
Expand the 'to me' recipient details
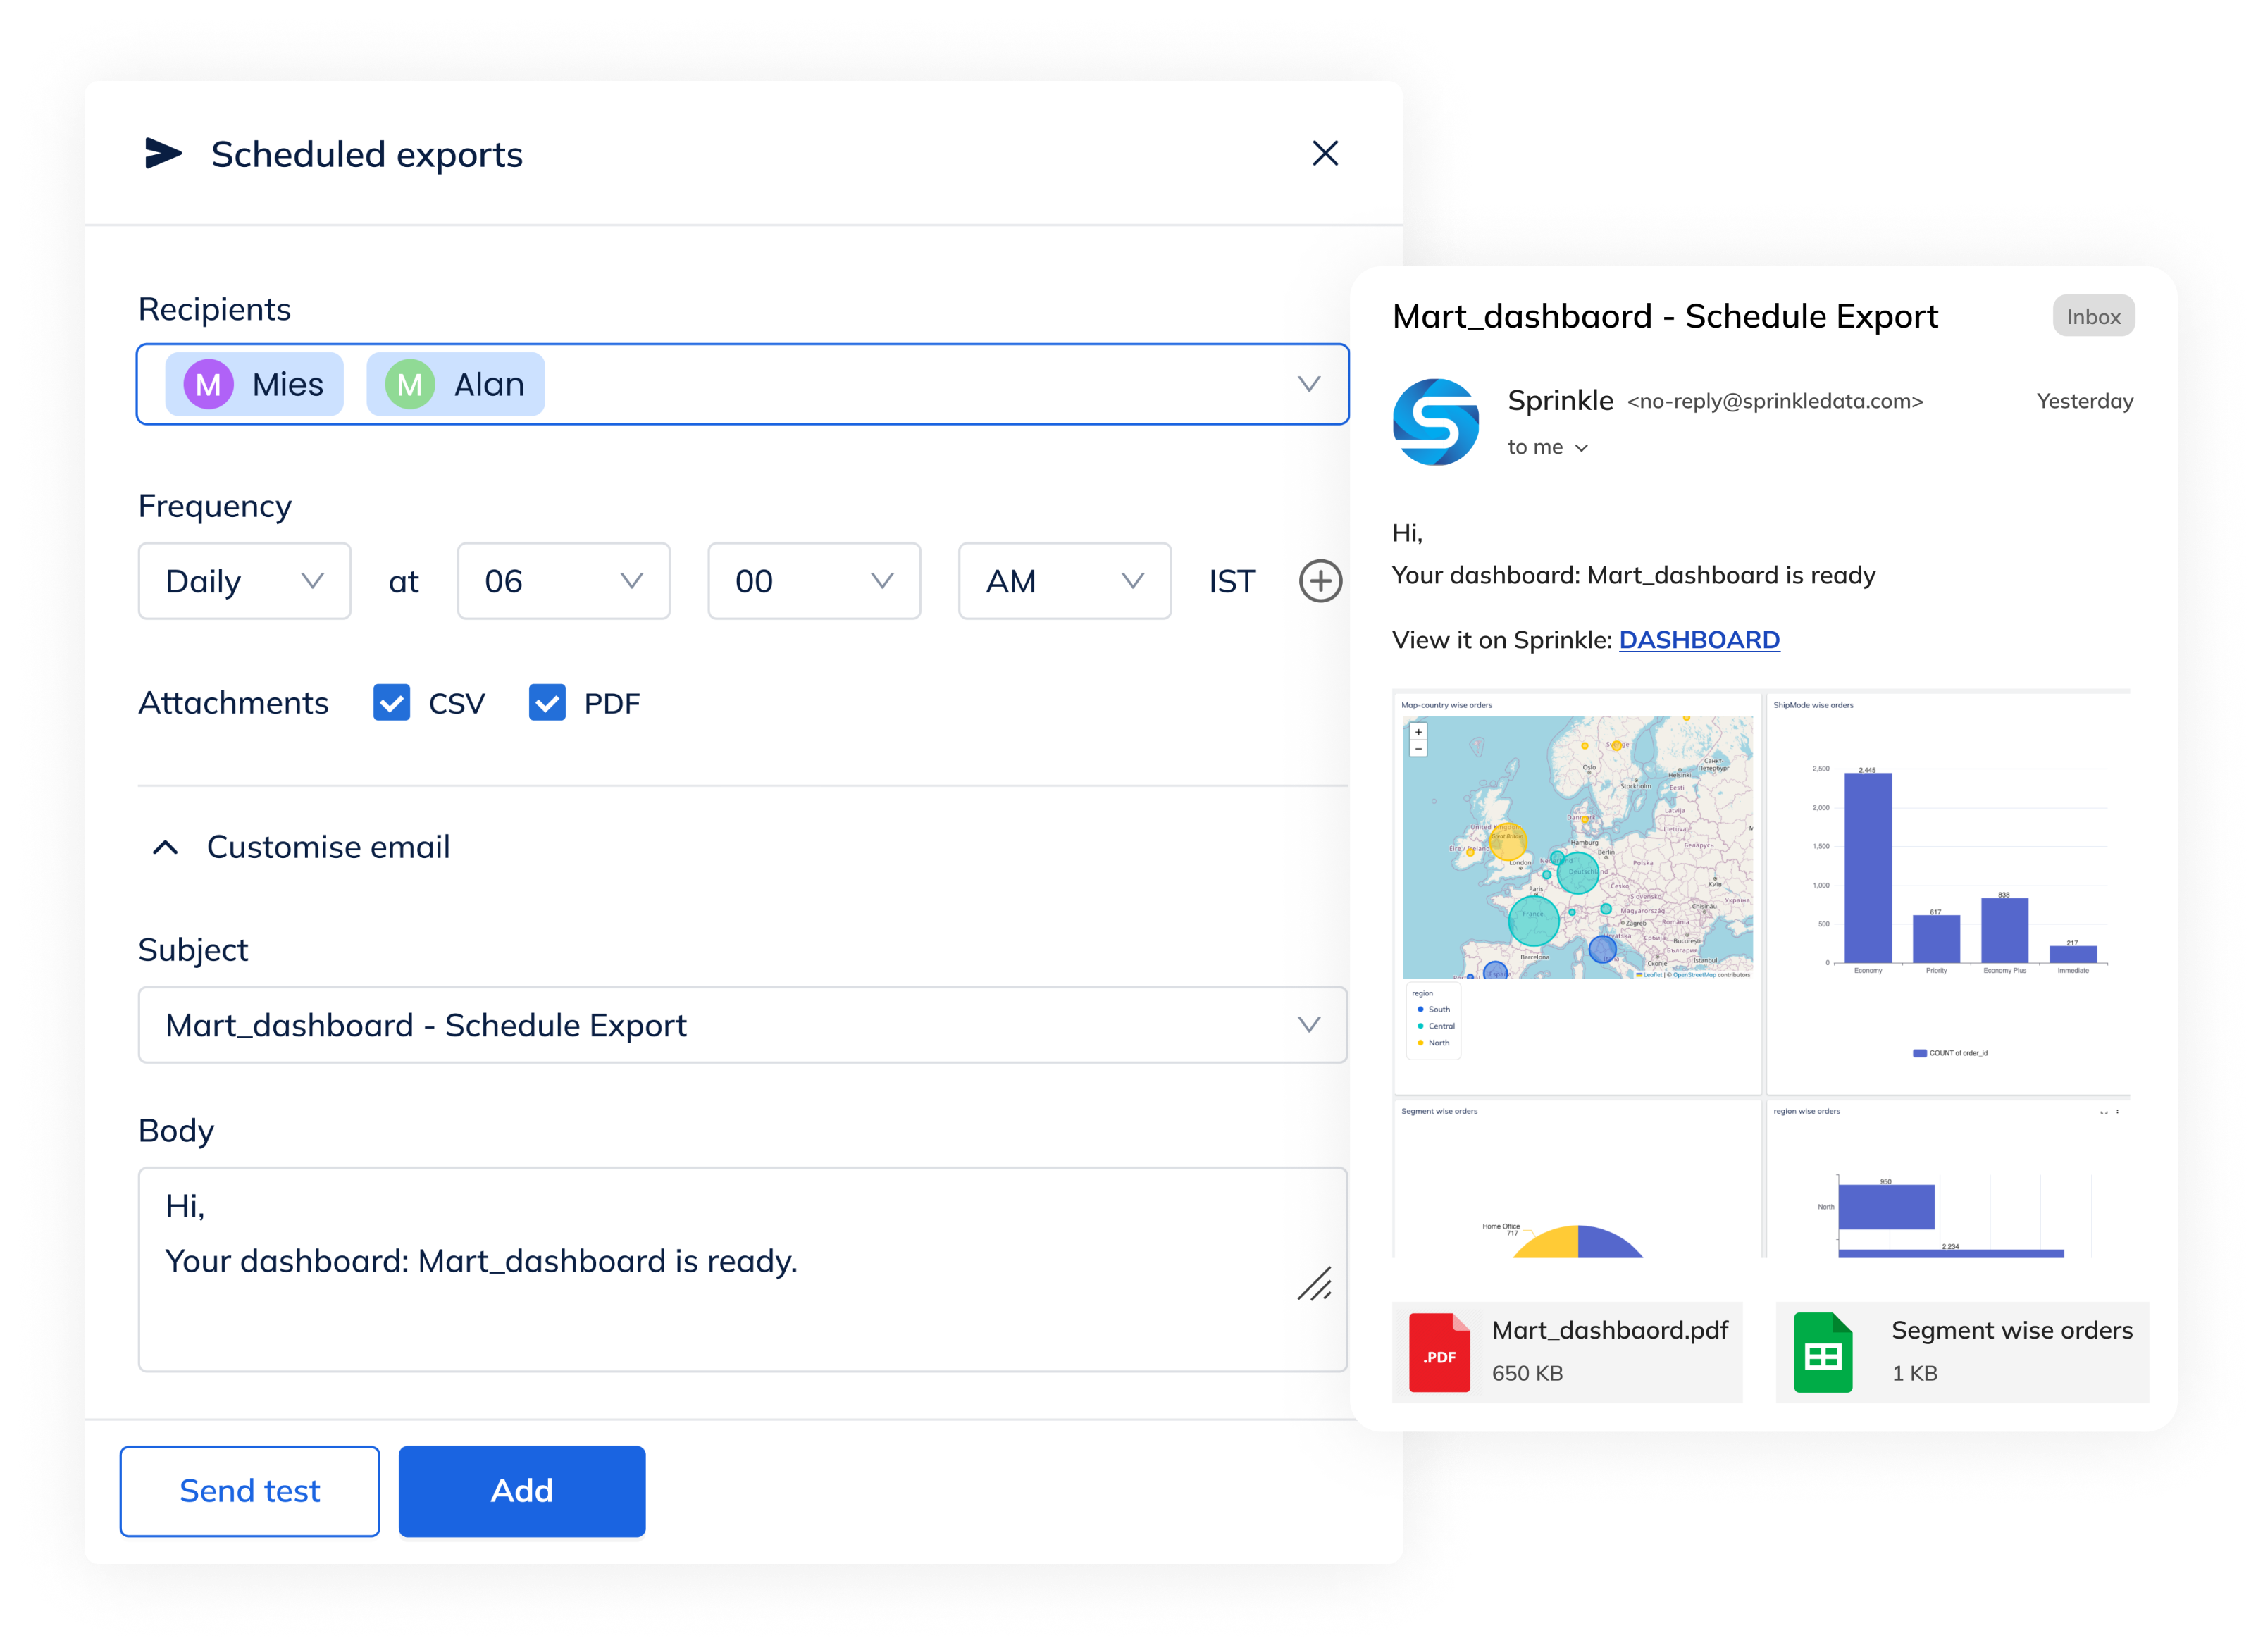pyautogui.click(x=1581, y=448)
